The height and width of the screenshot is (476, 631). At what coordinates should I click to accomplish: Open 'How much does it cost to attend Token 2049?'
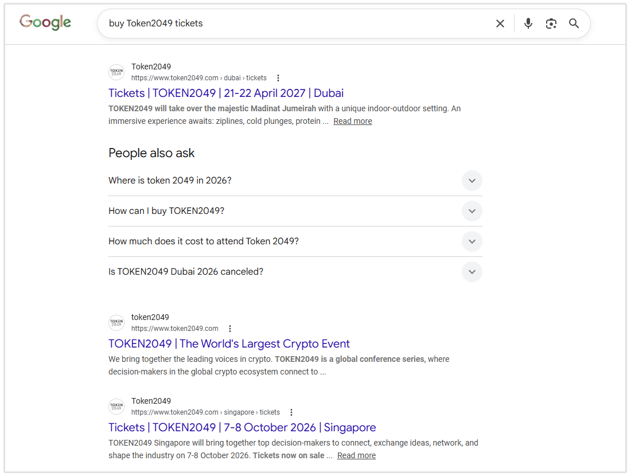click(472, 241)
